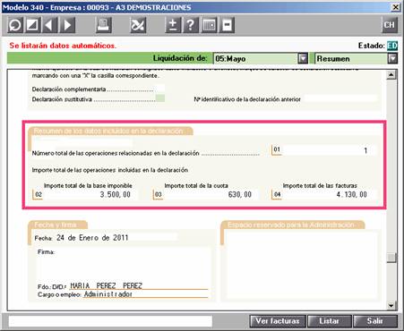The height and width of the screenshot is (331, 404).
Task: Click the Fecha field 24 de Enero
Action: tap(116, 238)
